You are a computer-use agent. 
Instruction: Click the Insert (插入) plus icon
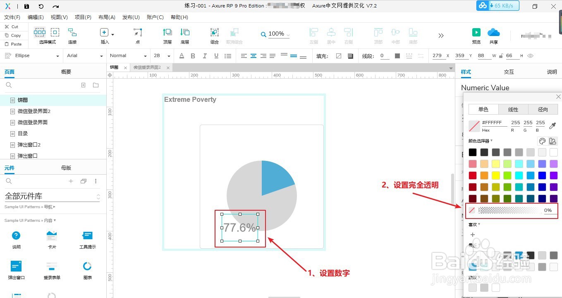click(x=104, y=32)
